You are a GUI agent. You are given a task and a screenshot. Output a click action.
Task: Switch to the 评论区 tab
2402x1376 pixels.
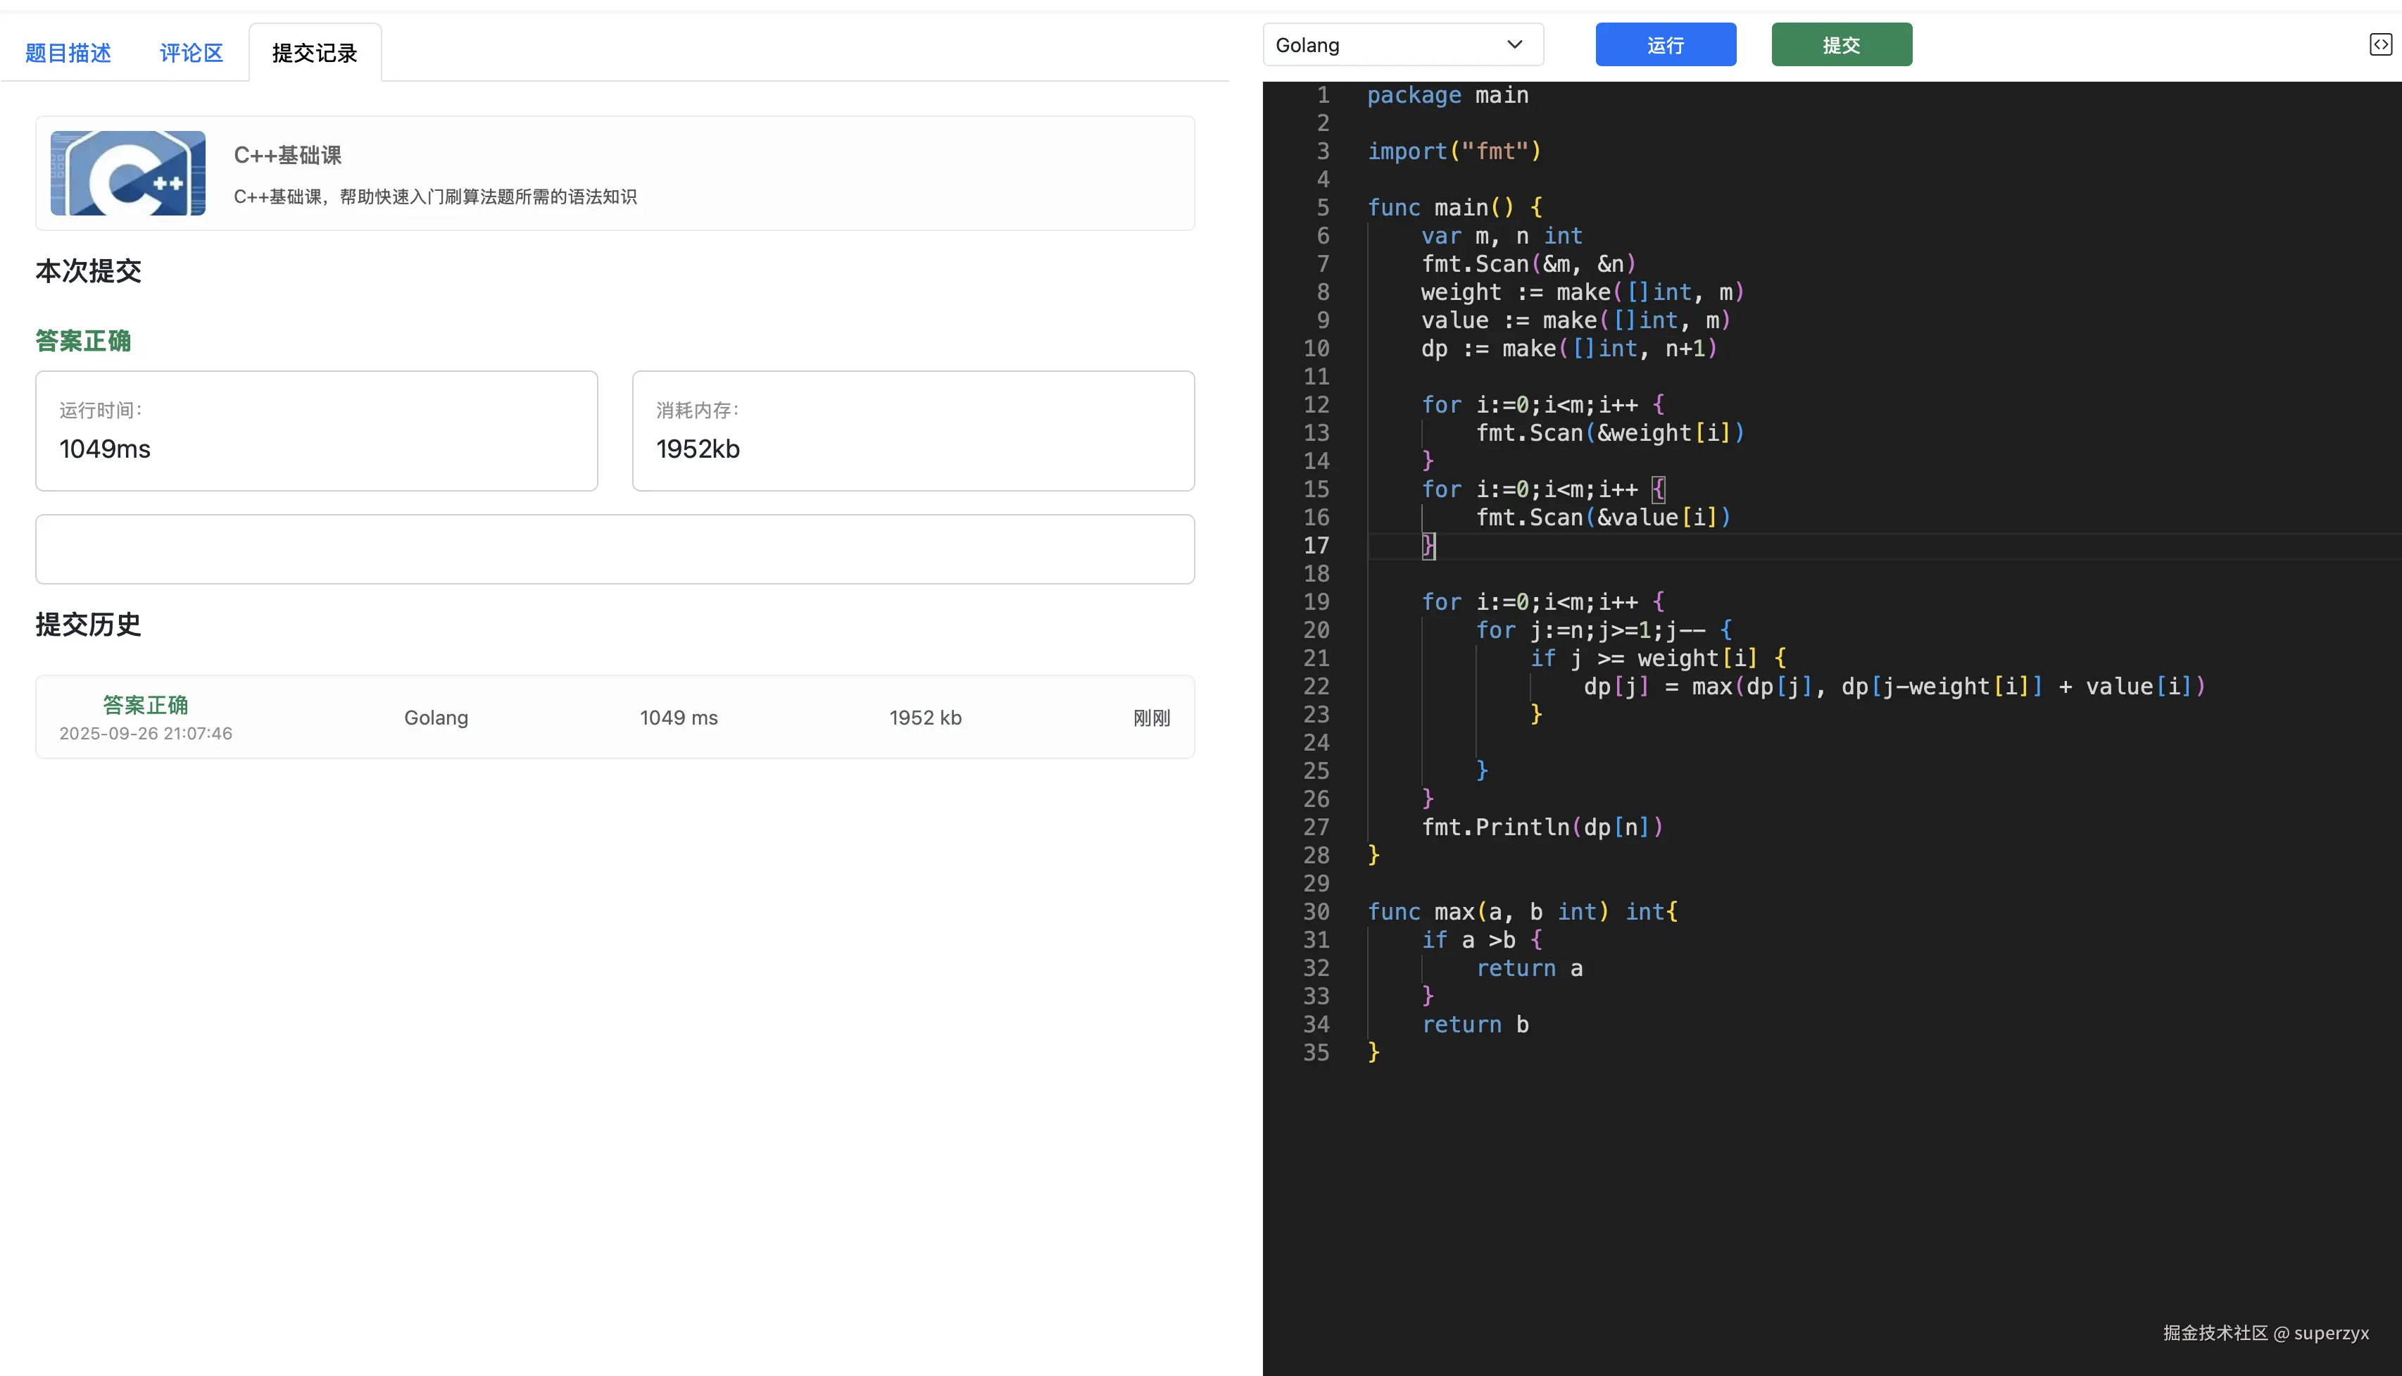pos(191,53)
